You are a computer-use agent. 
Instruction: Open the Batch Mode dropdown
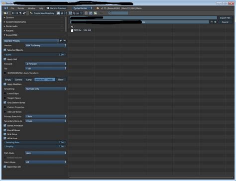point(46,162)
